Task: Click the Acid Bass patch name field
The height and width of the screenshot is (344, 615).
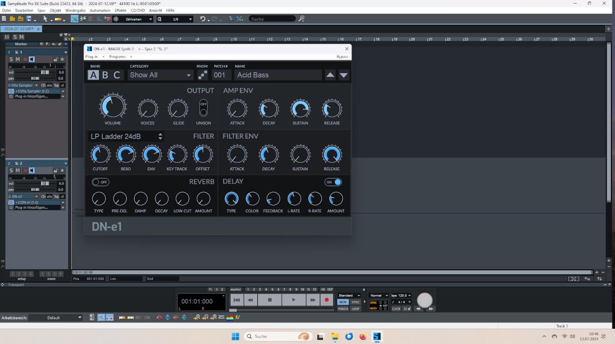Action: 278,75
